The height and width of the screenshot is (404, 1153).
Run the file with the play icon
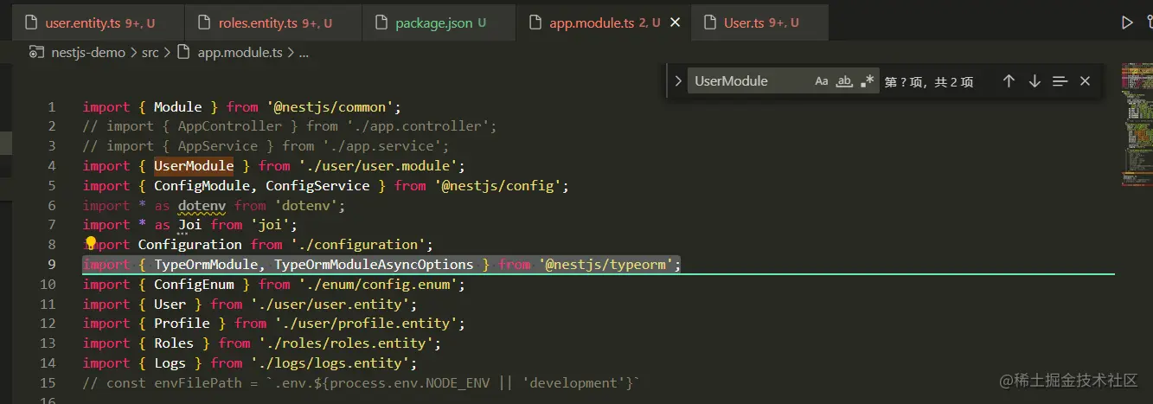1127,22
